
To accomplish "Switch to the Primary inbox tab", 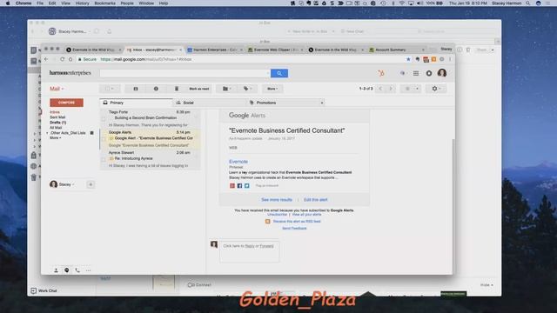I will click(x=136, y=103).
